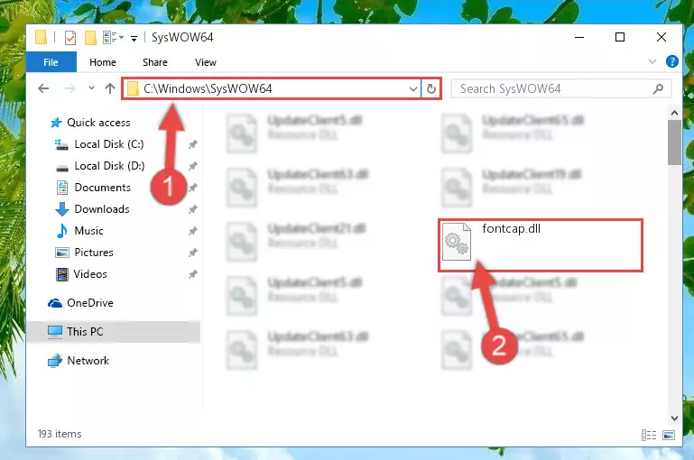694x460 pixels.
Task: Close the SysWOW64 window
Action: point(662,38)
